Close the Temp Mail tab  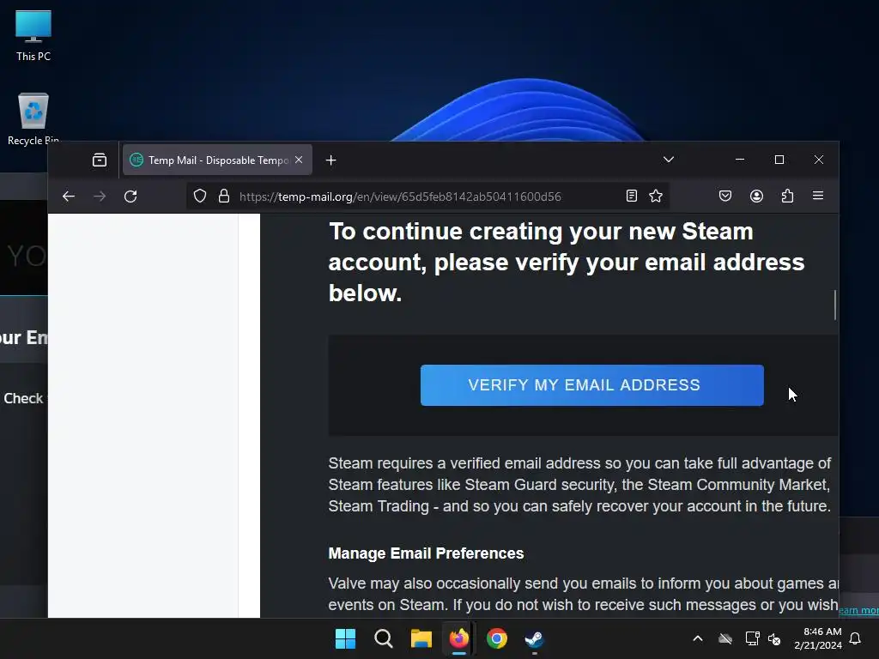tap(299, 160)
